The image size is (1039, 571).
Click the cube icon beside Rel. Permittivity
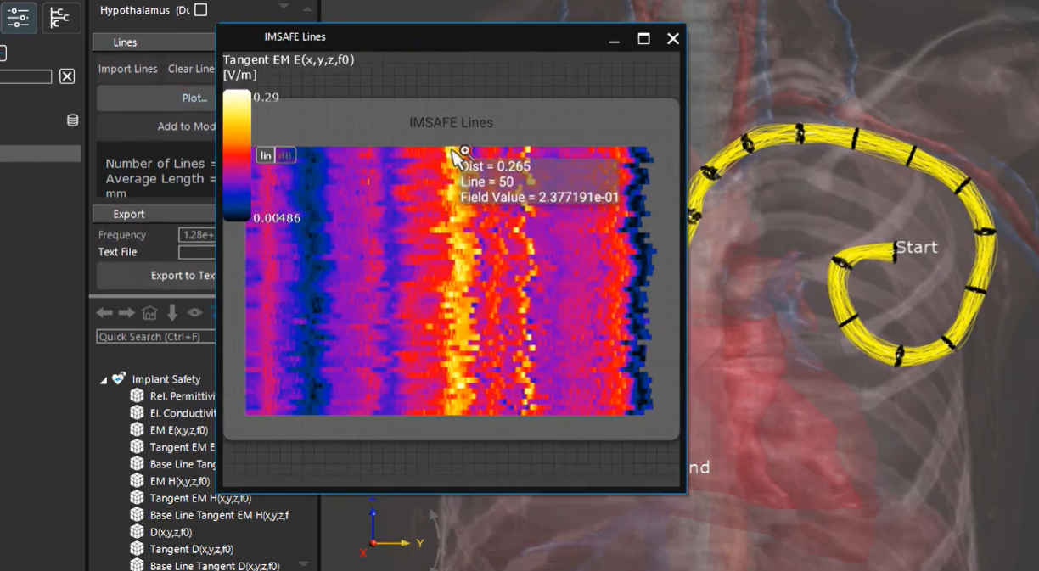pos(137,396)
